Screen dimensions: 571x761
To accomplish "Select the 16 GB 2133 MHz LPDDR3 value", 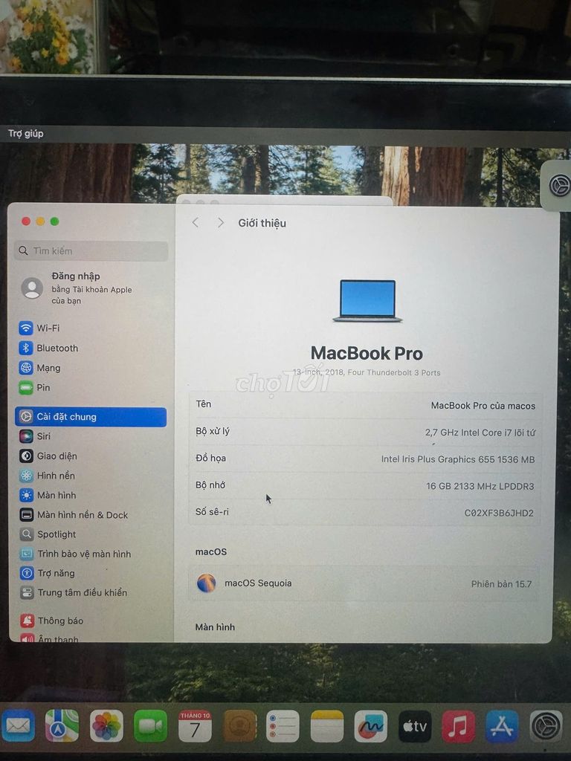I will pos(480,486).
